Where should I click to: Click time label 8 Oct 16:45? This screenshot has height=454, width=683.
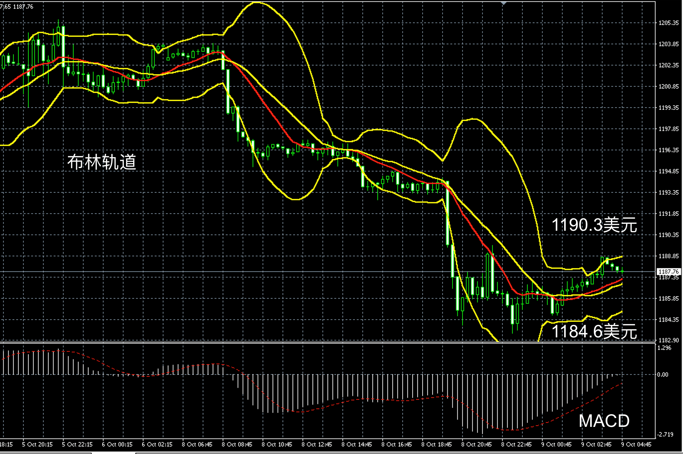coord(397,444)
